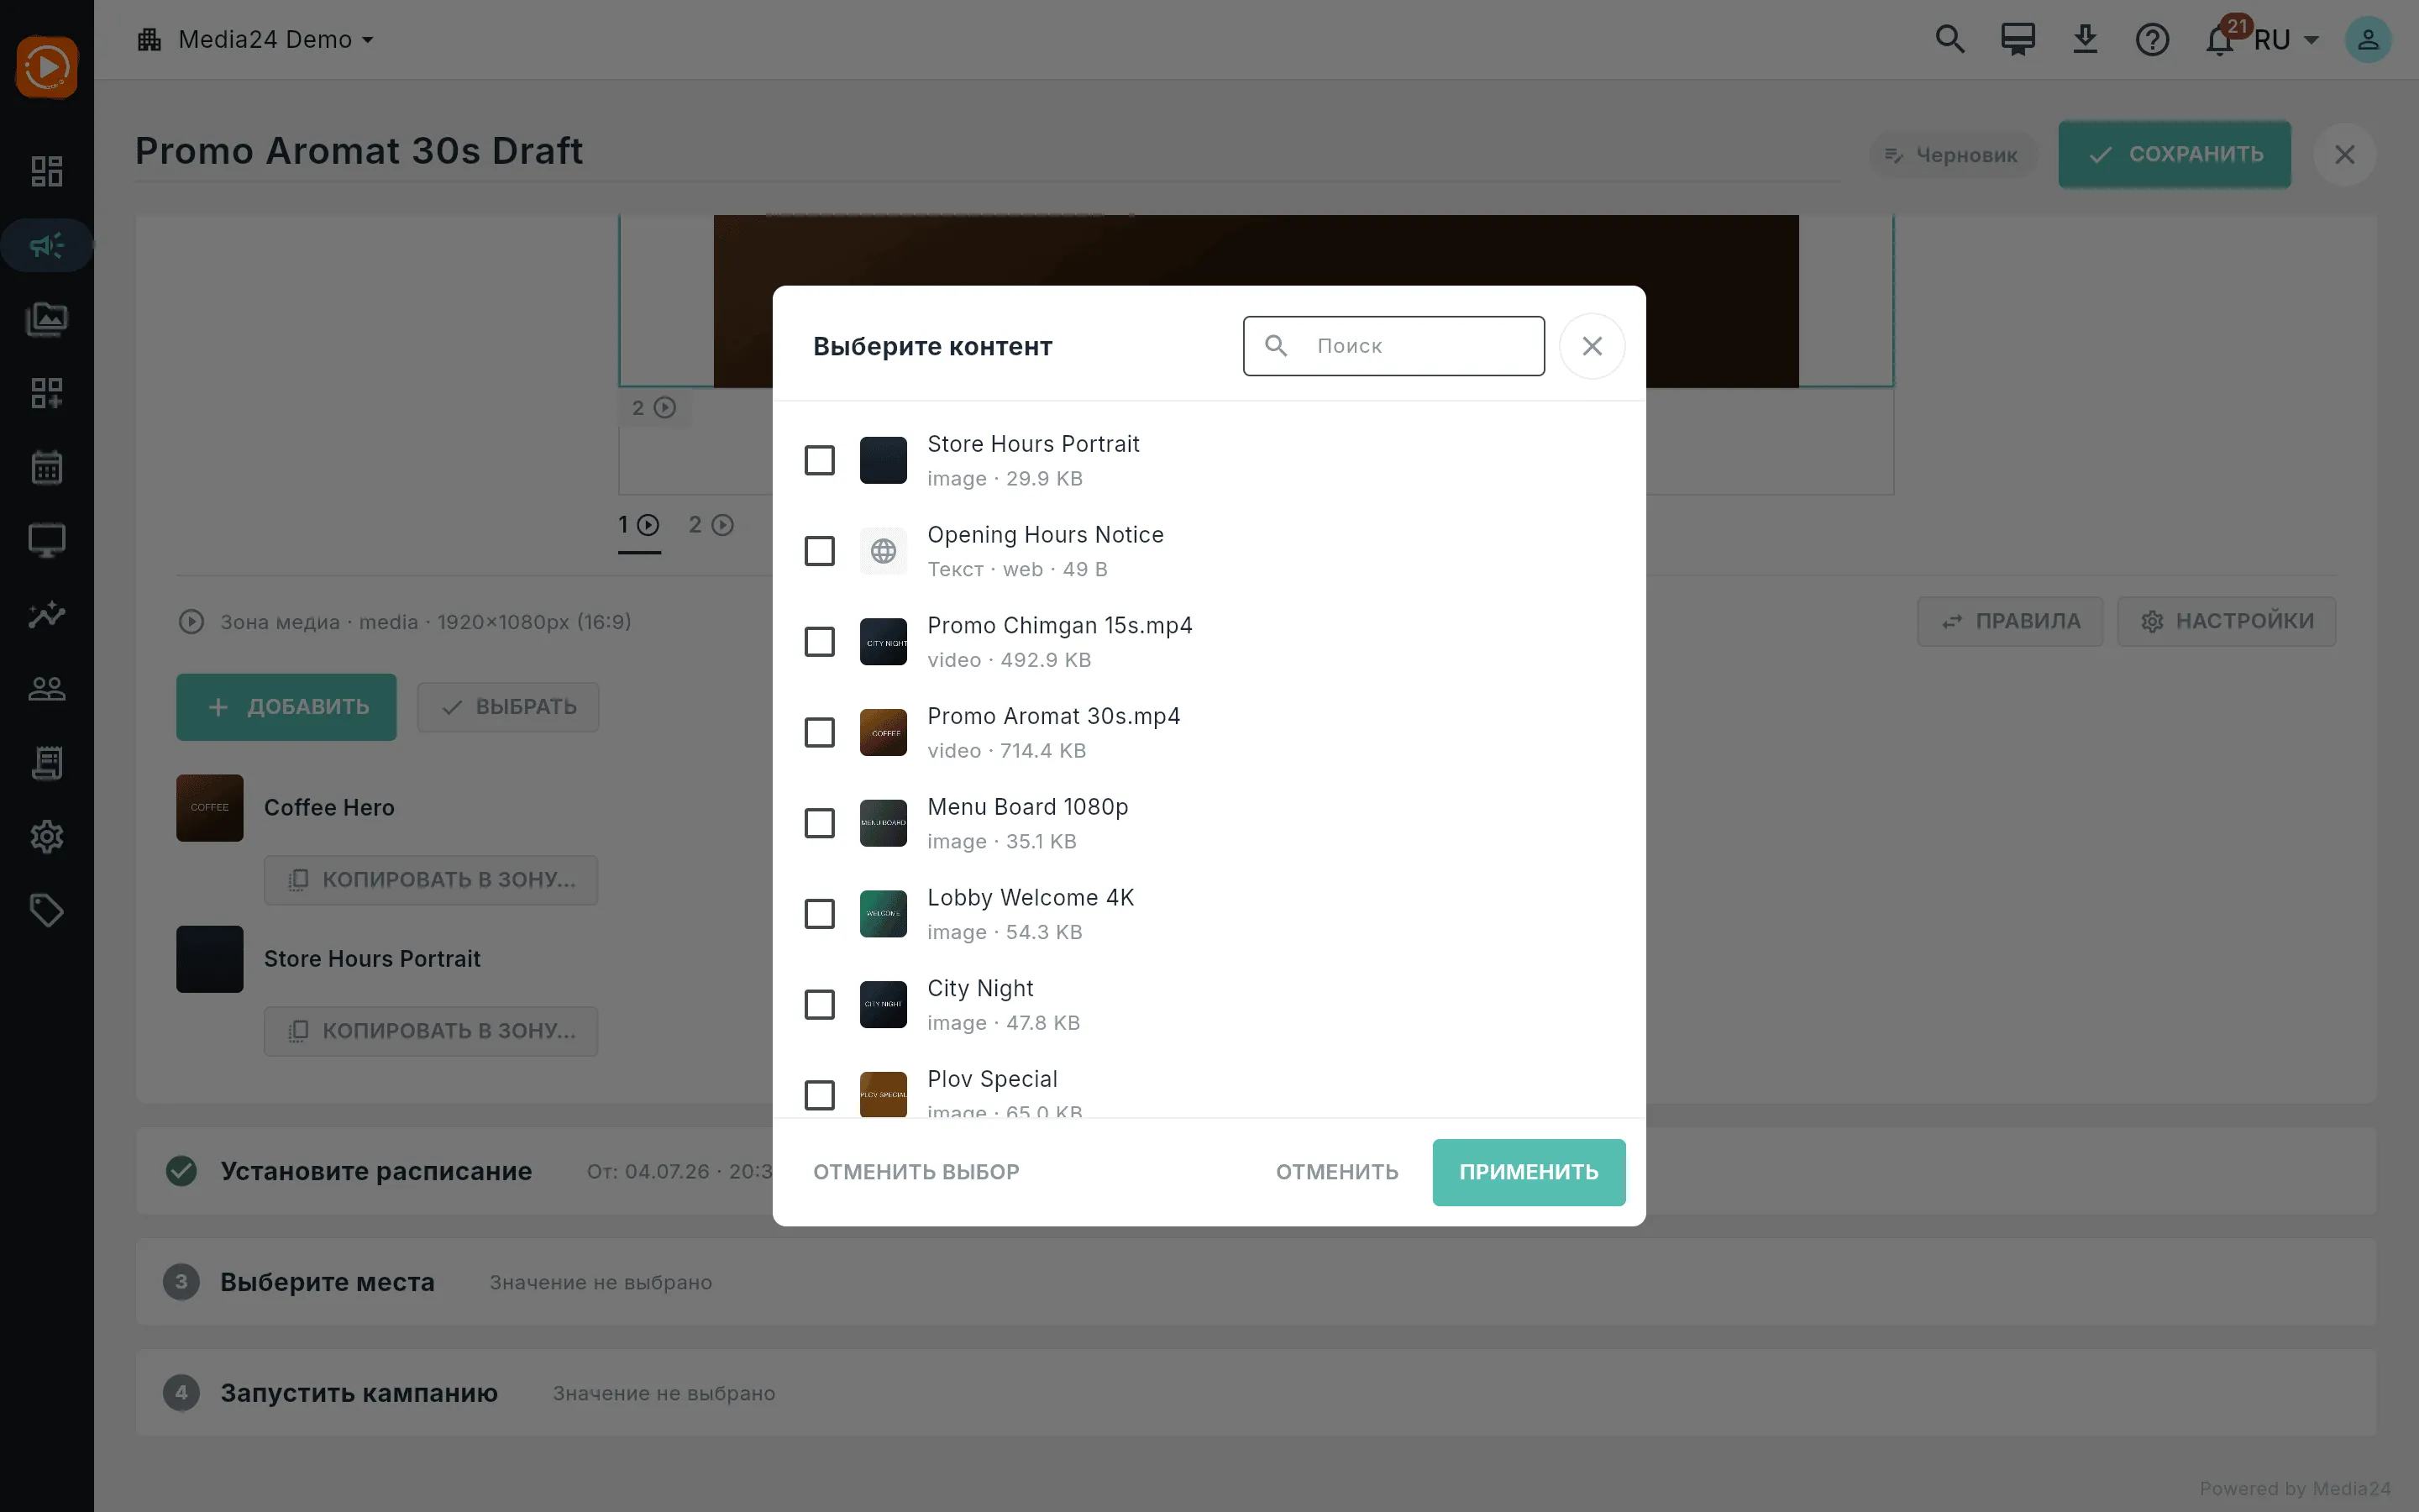Image resolution: width=2419 pixels, height=1512 pixels.
Task: Open the users group sidebar icon
Action: point(46,688)
